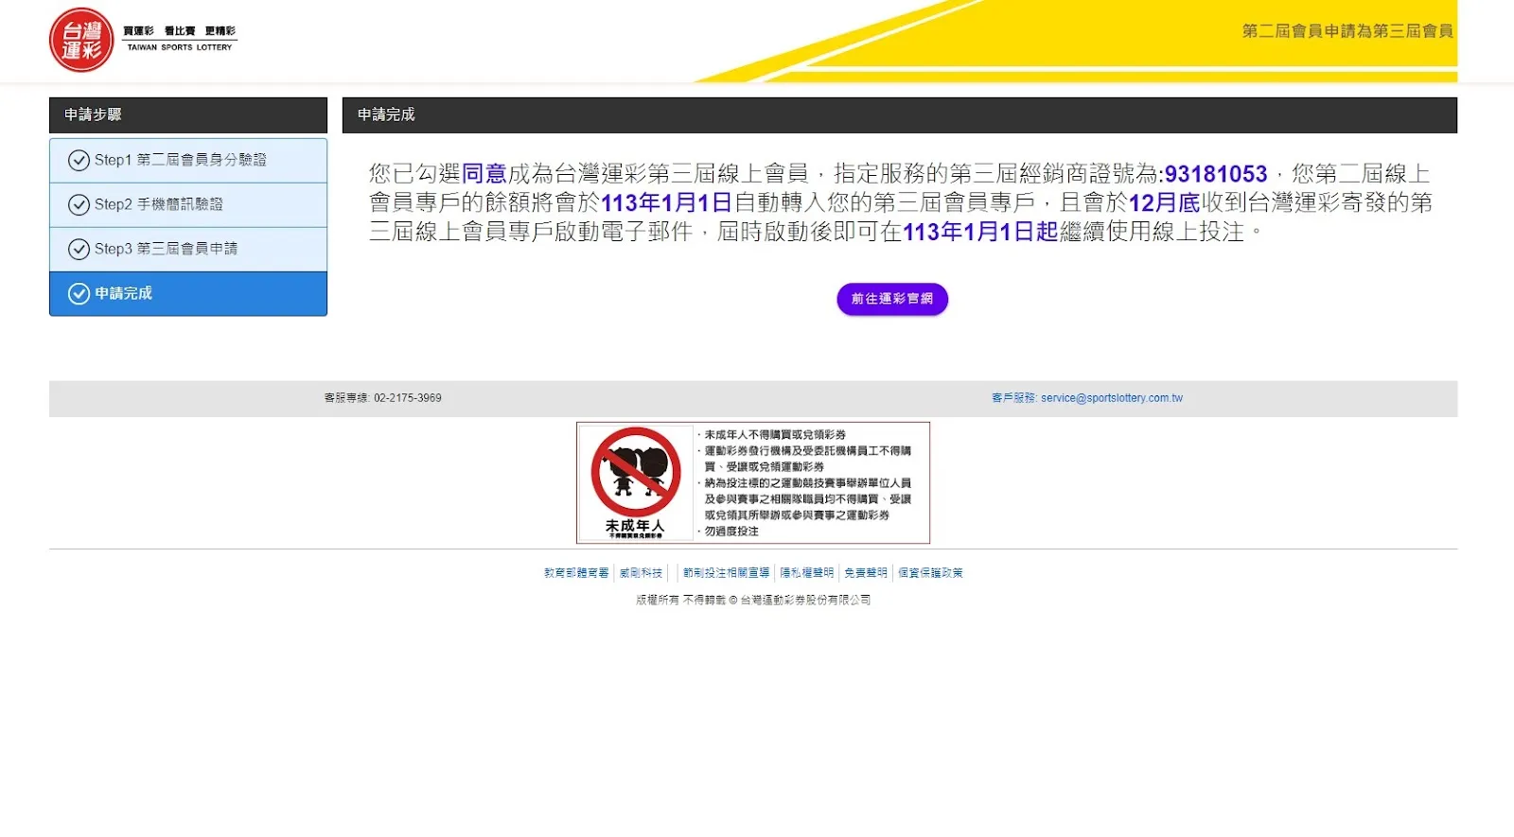This screenshot has height=837, width=1514.
Task: Select the highlighted 申請完成 step
Action: pyautogui.click(x=188, y=294)
